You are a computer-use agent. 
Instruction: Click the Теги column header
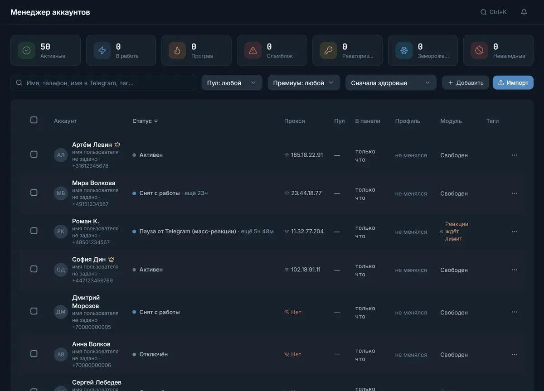pyautogui.click(x=492, y=121)
